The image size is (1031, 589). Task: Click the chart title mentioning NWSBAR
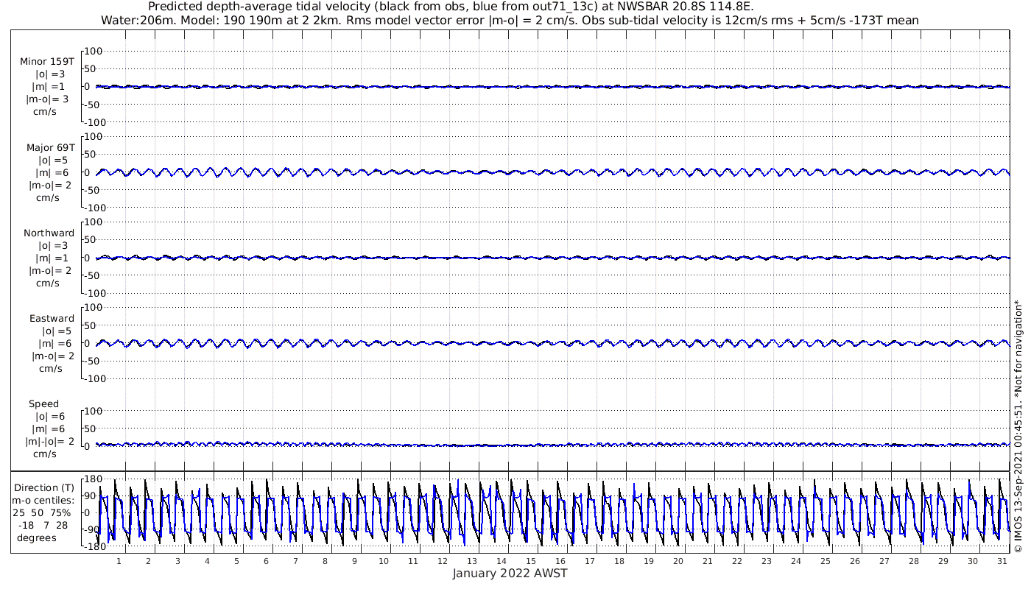[x=451, y=7]
